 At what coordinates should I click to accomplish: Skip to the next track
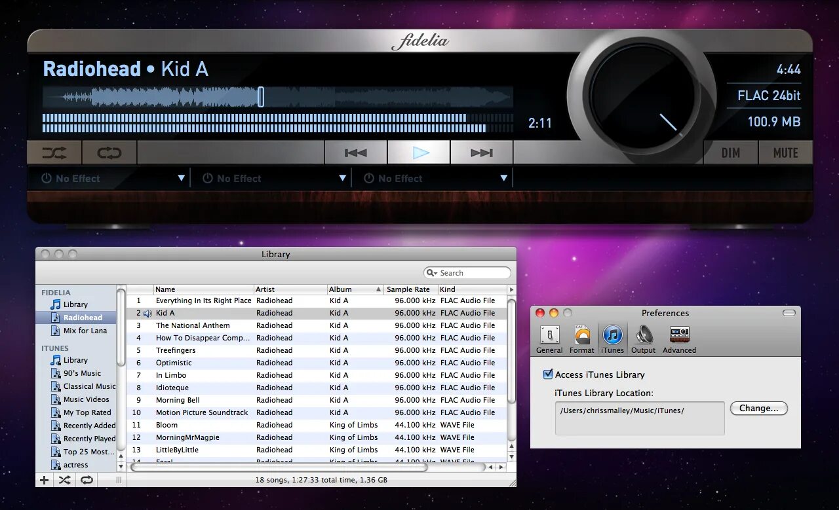click(481, 153)
